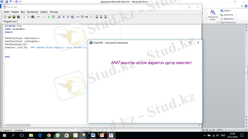The image size is (248, 139).
Task: Click the Stop program icon
Action: [53, 17]
